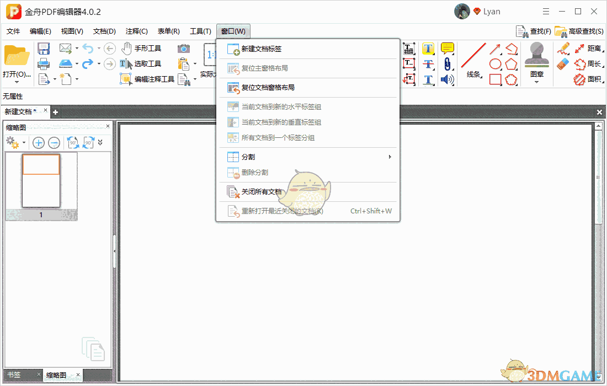The height and width of the screenshot is (386, 607).
Task: Expand the thumbnail panel settings gear dropdown
Action: tap(23, 142)
